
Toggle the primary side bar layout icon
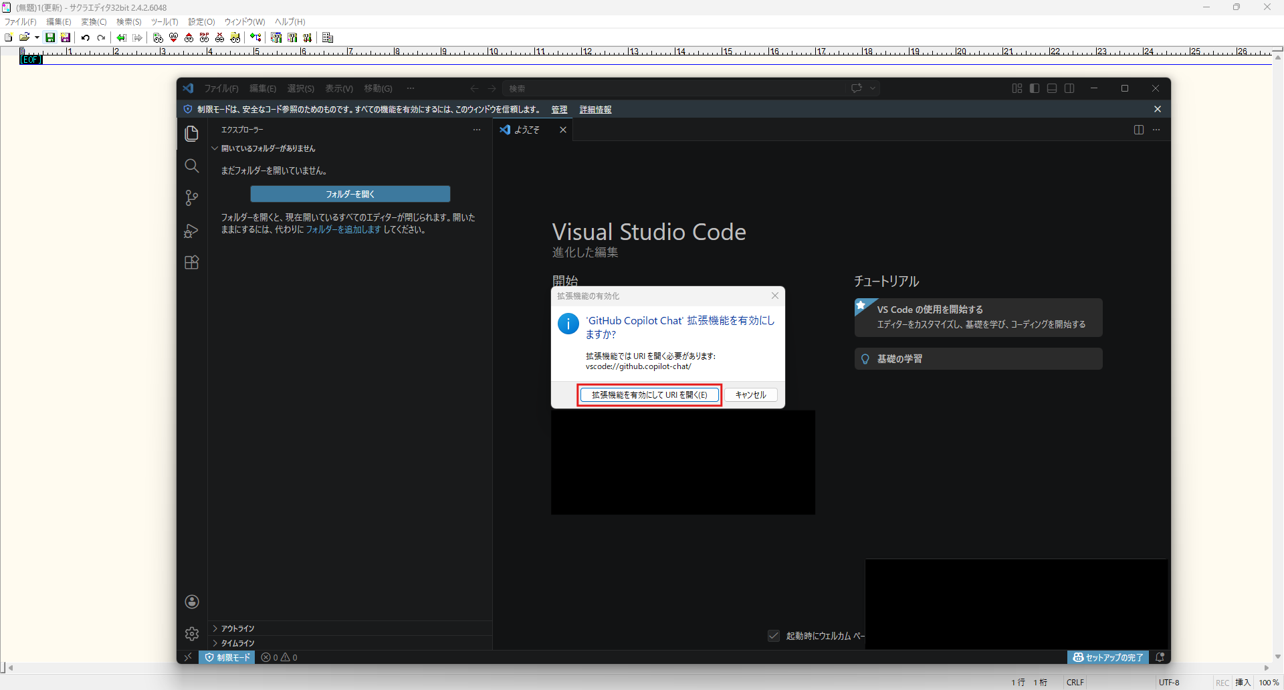(x=1035, y=88)
